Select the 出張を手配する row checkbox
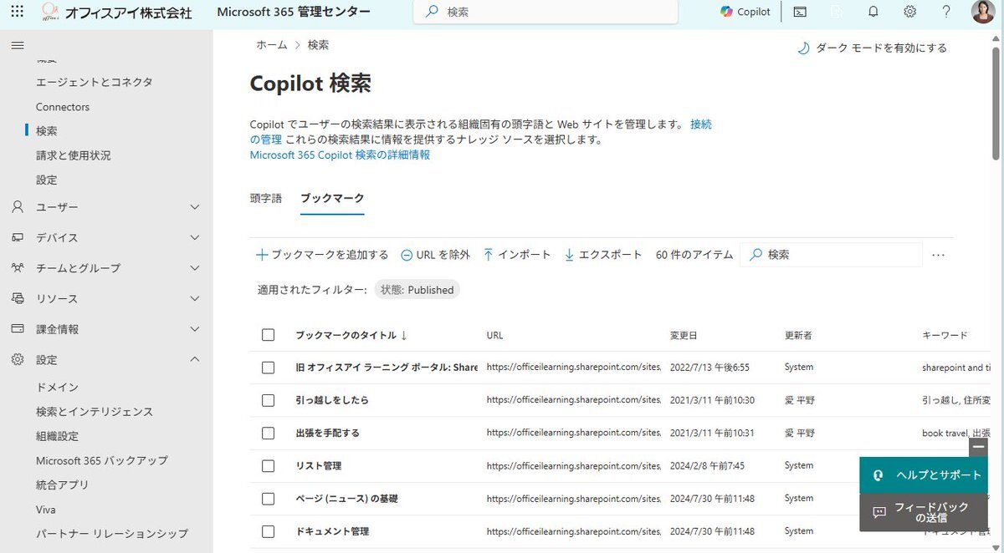 point(268,433)
